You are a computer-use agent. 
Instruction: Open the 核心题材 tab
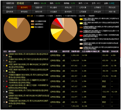pos(53,7)
